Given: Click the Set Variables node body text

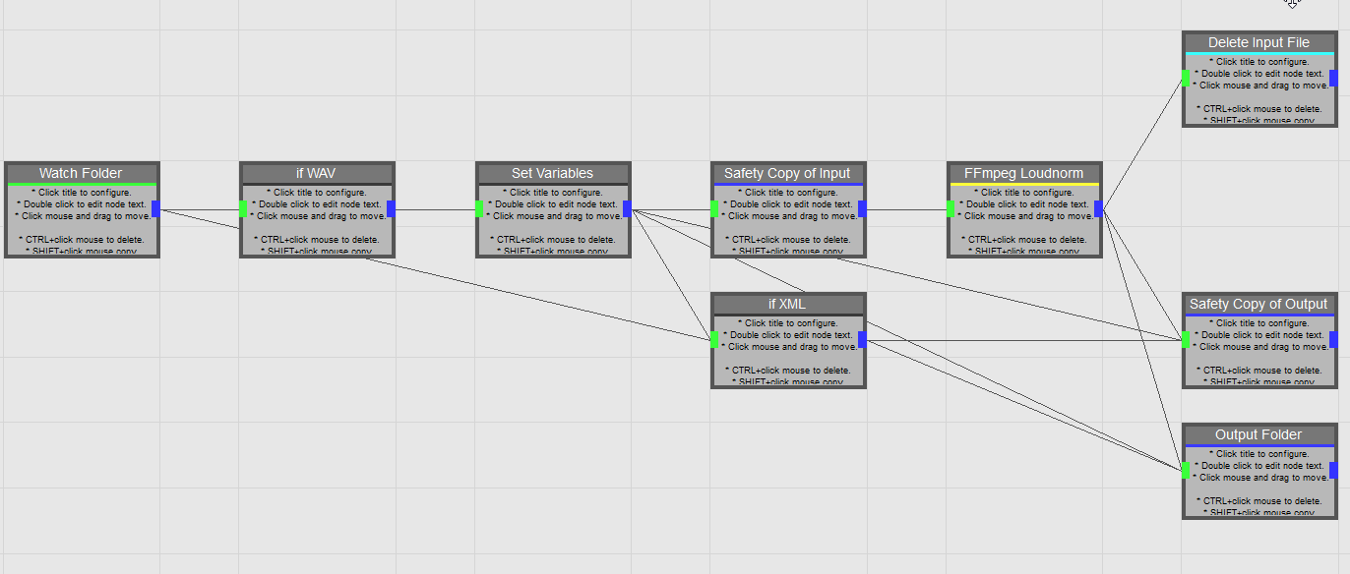Looking at the screenshot, I should [x=552, y=221].
